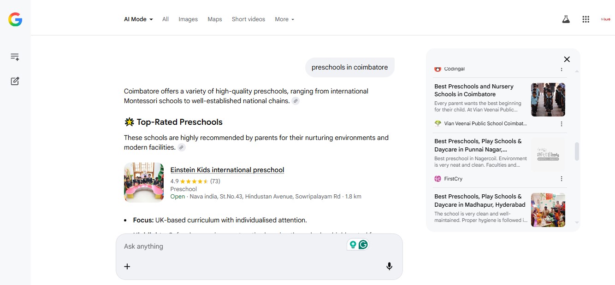
Task: Click the Grammarly lightbulb suggestion icon
Action: 353,244
